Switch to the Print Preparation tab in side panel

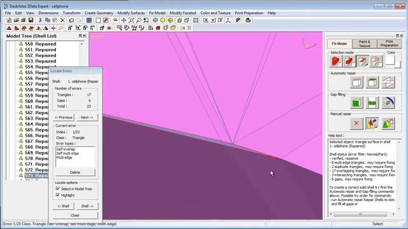point(390,44)
